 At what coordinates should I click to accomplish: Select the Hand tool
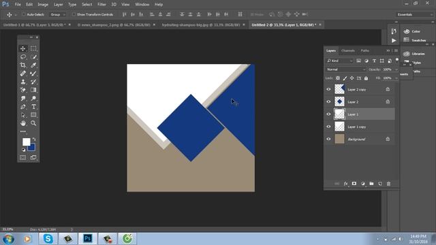tap(22, 123)
